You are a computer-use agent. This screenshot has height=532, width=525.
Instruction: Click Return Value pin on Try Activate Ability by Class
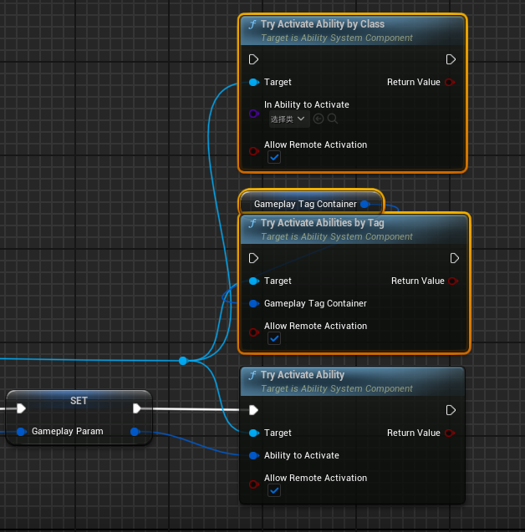[450, 82]
